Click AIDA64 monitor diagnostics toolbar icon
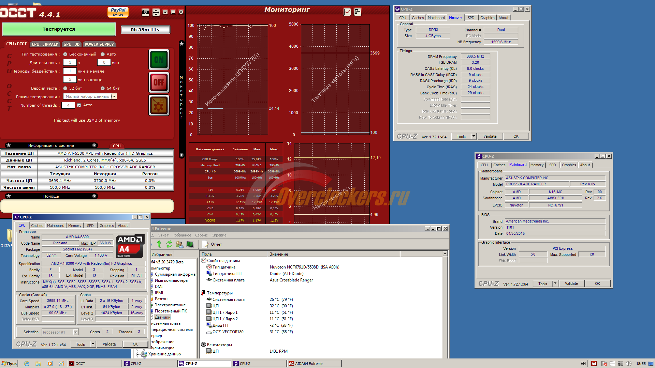 190,244
